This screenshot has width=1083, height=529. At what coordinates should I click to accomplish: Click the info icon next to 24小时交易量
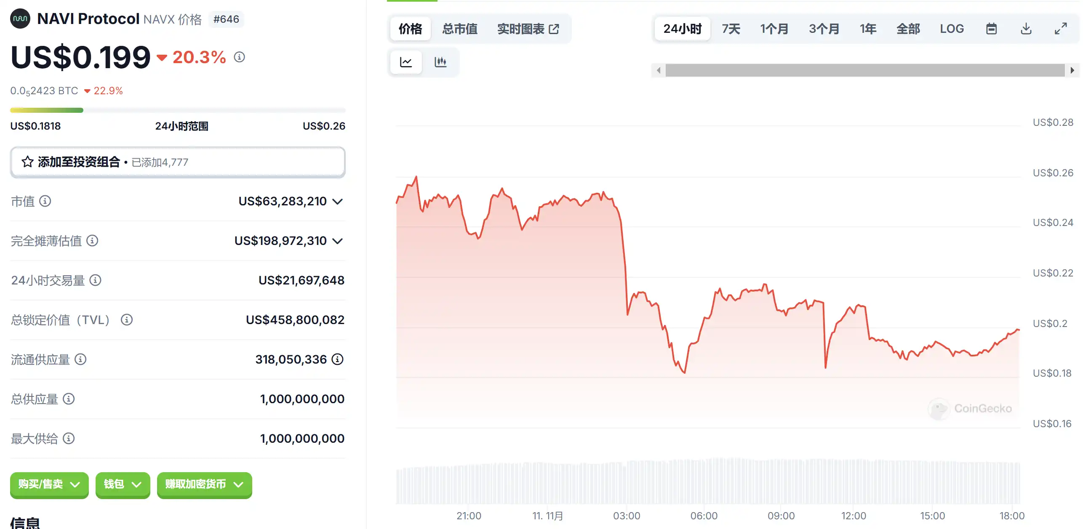point(96,280)
